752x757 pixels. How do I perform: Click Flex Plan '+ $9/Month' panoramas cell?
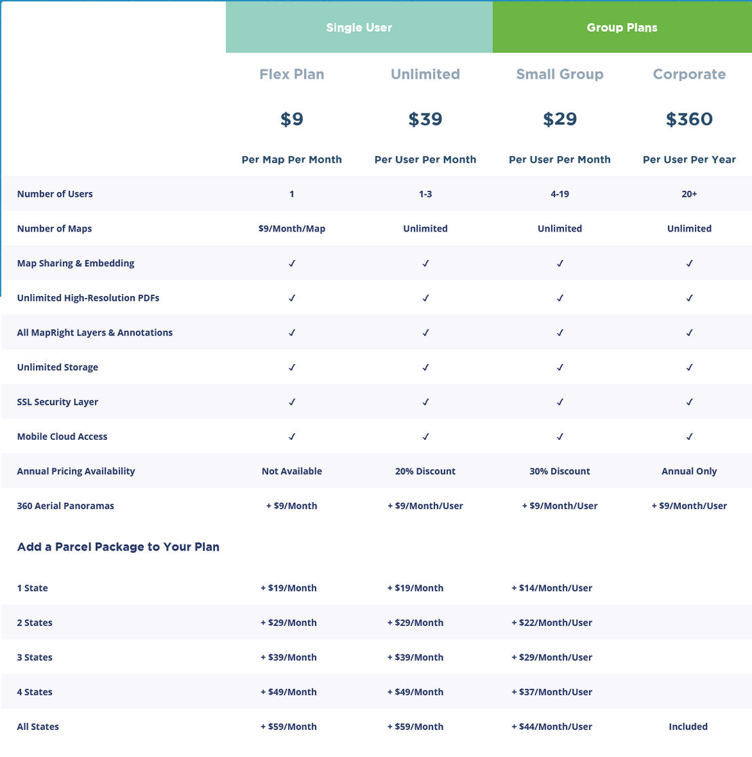tap(292, 506)
